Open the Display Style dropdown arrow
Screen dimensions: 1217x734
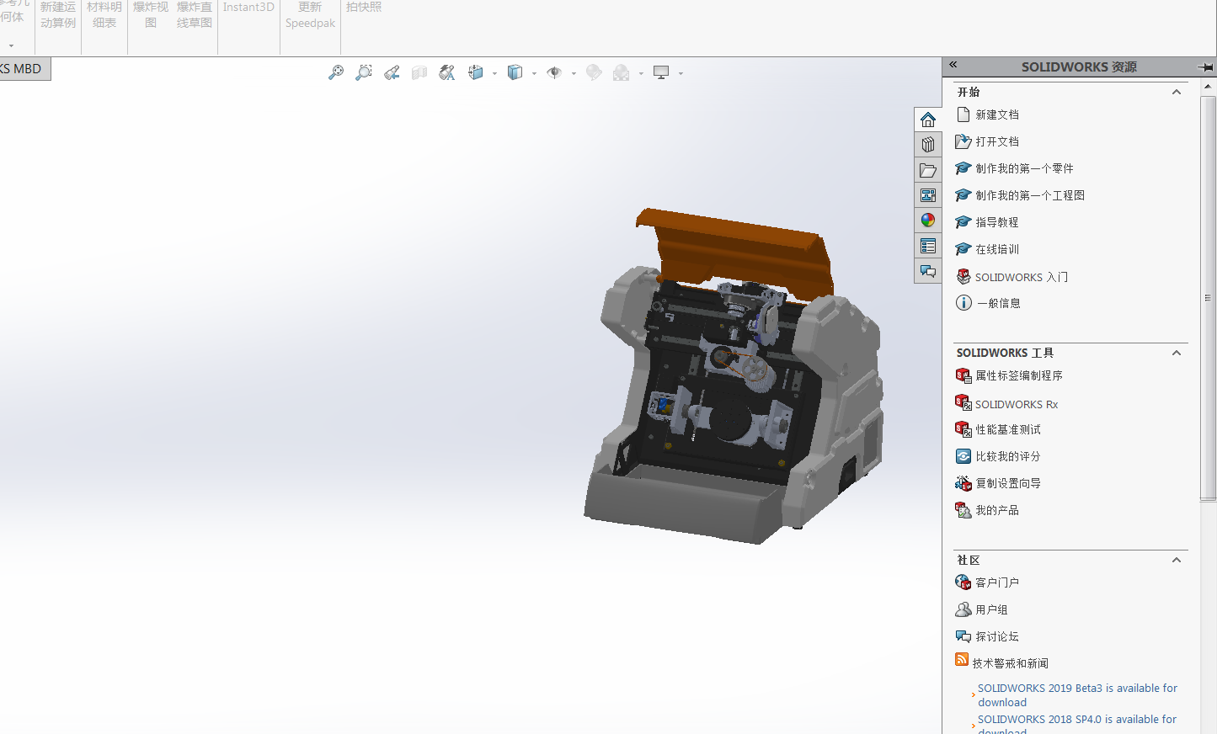click(x=534, y=74)
